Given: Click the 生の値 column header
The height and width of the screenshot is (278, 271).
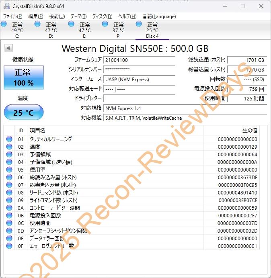Looking at the screenshot, I should (249, 131).
